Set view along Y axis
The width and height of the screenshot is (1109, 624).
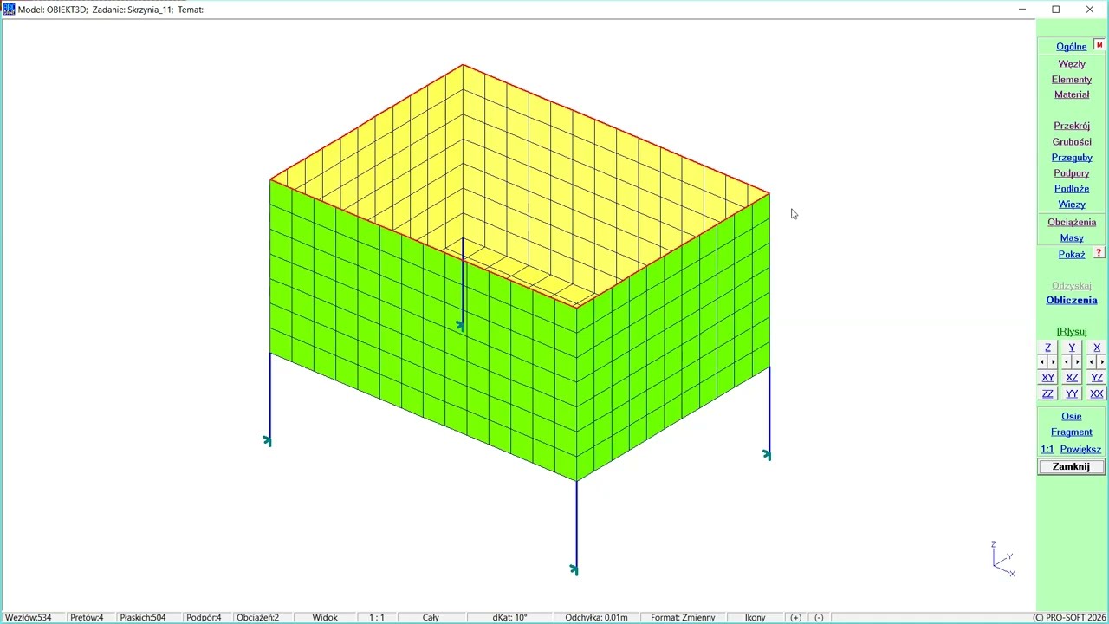[1072, 347]
